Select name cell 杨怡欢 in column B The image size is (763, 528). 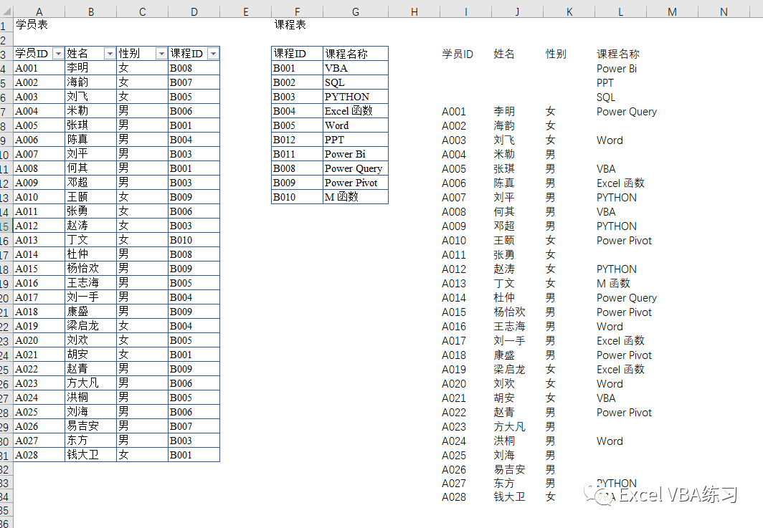click(x=90, y=269)
